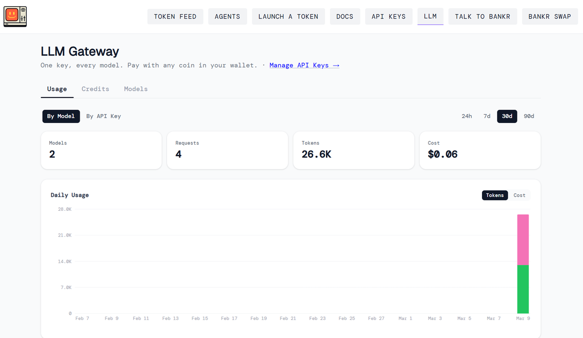Screen dimensions: 583x338
Task: Click the Daily Usage chart title
Action: [x=69, y=195]
